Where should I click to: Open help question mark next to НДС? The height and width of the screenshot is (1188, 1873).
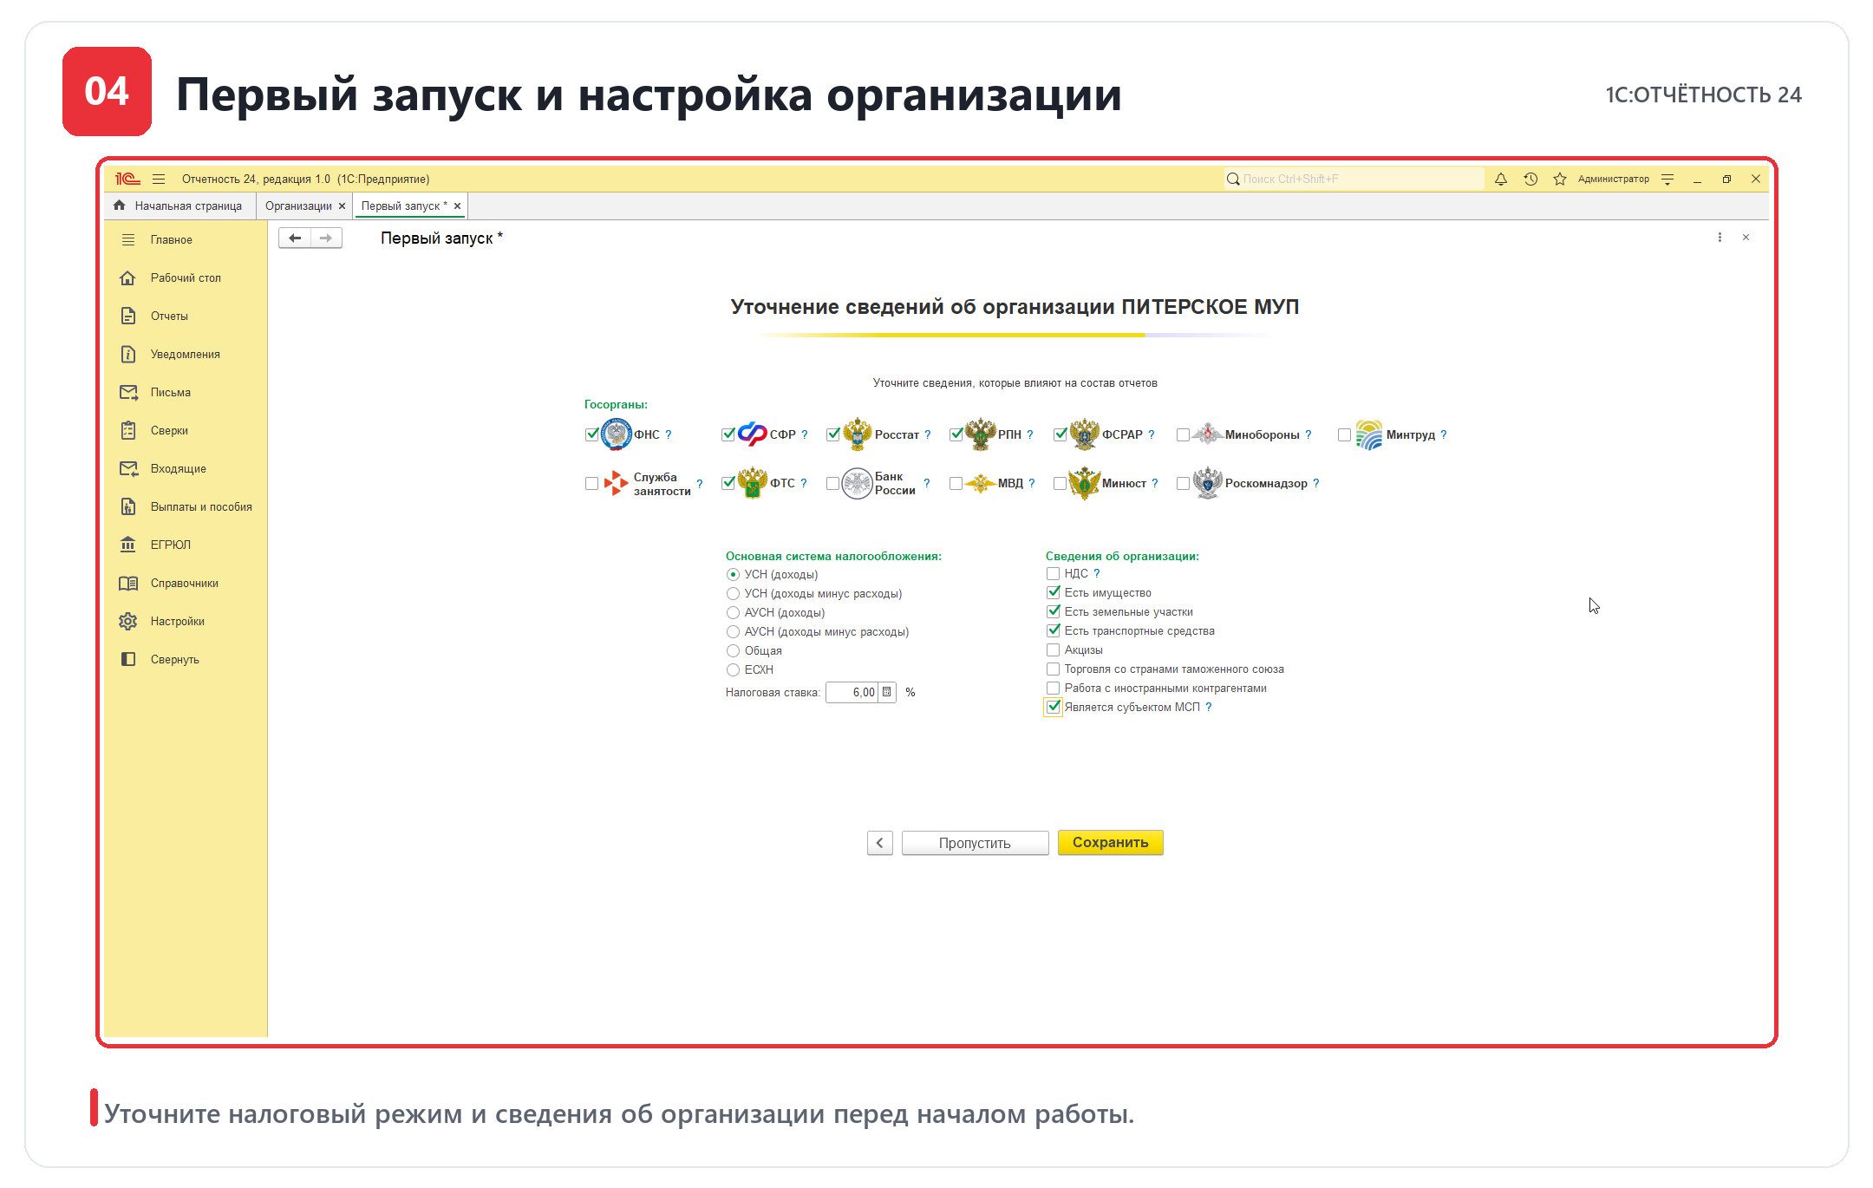[x=1096, y=573]
